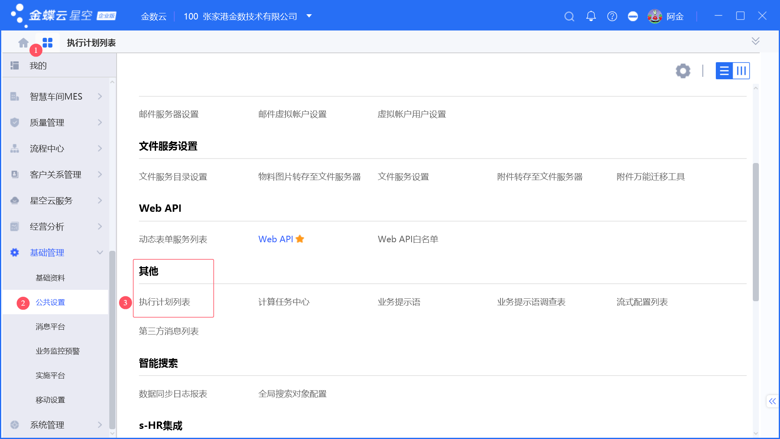780x439 pixels.
Task: Click the 客户关系管理 module icon
Action: tap(15, 174)
